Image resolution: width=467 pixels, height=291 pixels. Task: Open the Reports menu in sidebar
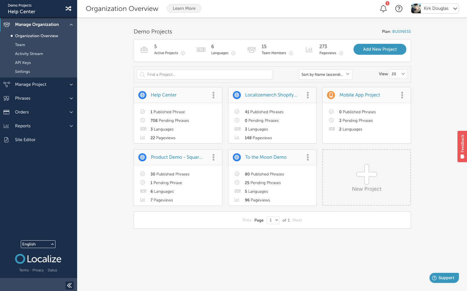tap(23, 126)
